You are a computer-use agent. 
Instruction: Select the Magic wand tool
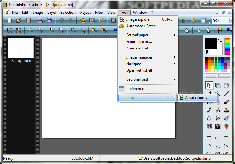(218, 94)
